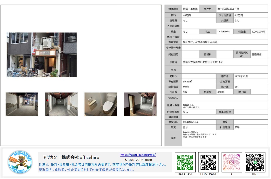Click the アツカン｜株式会社officehiro company name
This screenshot has width=271, height=179.
(x=71, y=157)
